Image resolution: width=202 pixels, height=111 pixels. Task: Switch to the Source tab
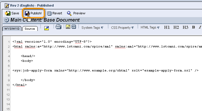30,28
